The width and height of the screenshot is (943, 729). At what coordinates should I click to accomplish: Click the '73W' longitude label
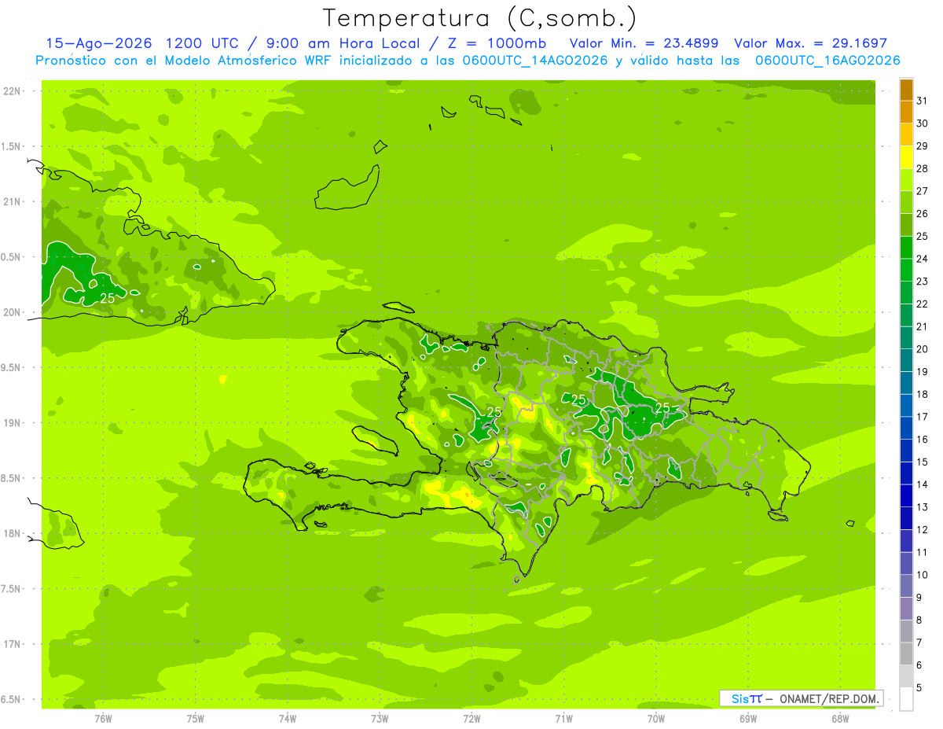click(380, 719)
